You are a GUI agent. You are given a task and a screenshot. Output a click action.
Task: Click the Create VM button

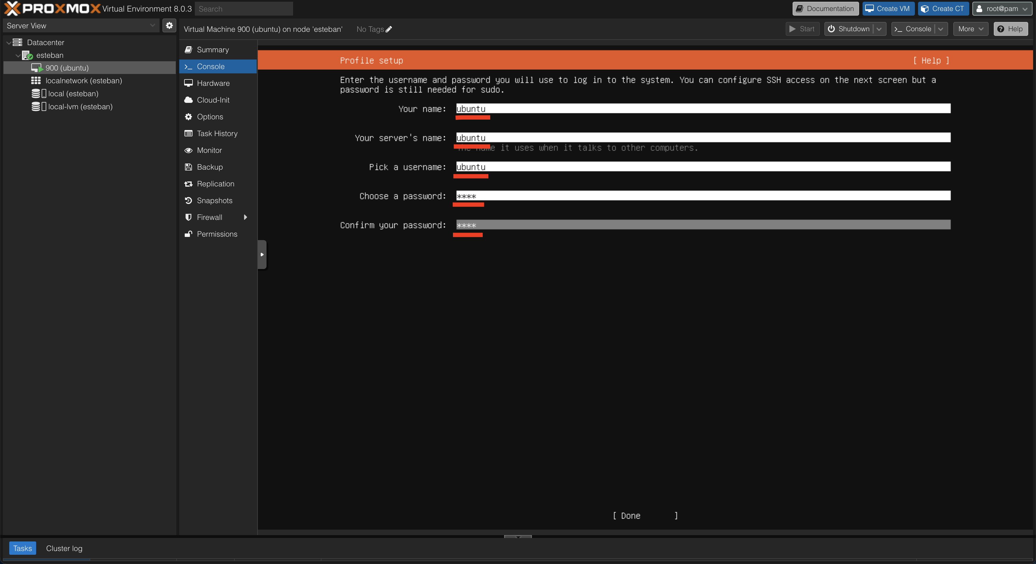pyautogui.click(x=888, y=8)
